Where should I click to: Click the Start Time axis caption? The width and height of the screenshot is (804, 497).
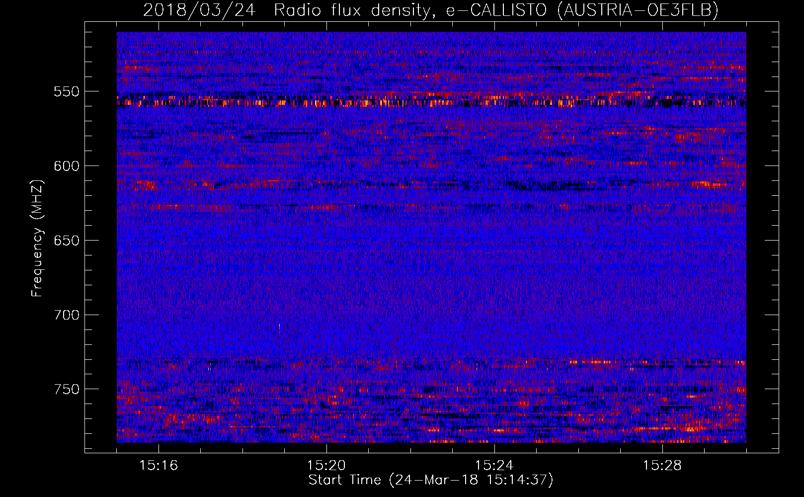pos(431,480)
